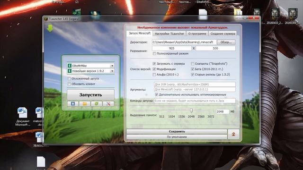Screen dimensions: 303x170
Task: Open the EliteMrMike account dropdown
Action: tap(112, 66)
